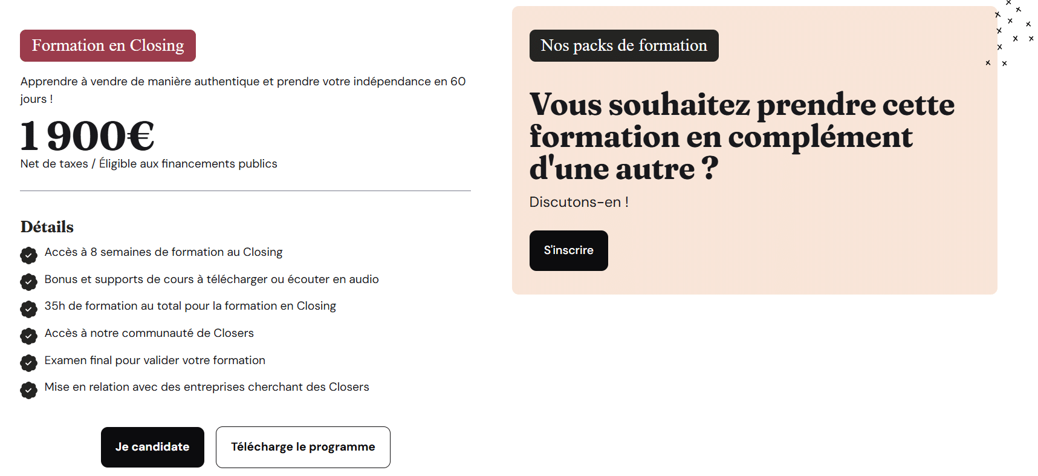Click the Discutons-en ! text
1038x476 pixels.
579,202
